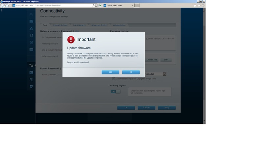Select the wireless Wi-Fi sidebar icon
253x158 pixels.
[31, 79]
